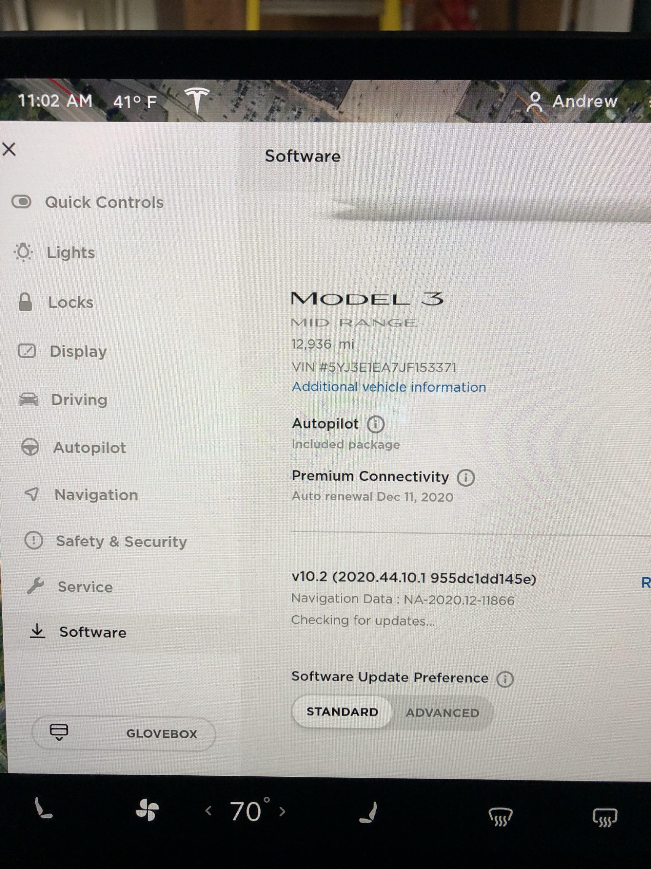Lower cabin temperature with left arrow
This screenshot has height=869, width=651.
(x=209, y=811)
